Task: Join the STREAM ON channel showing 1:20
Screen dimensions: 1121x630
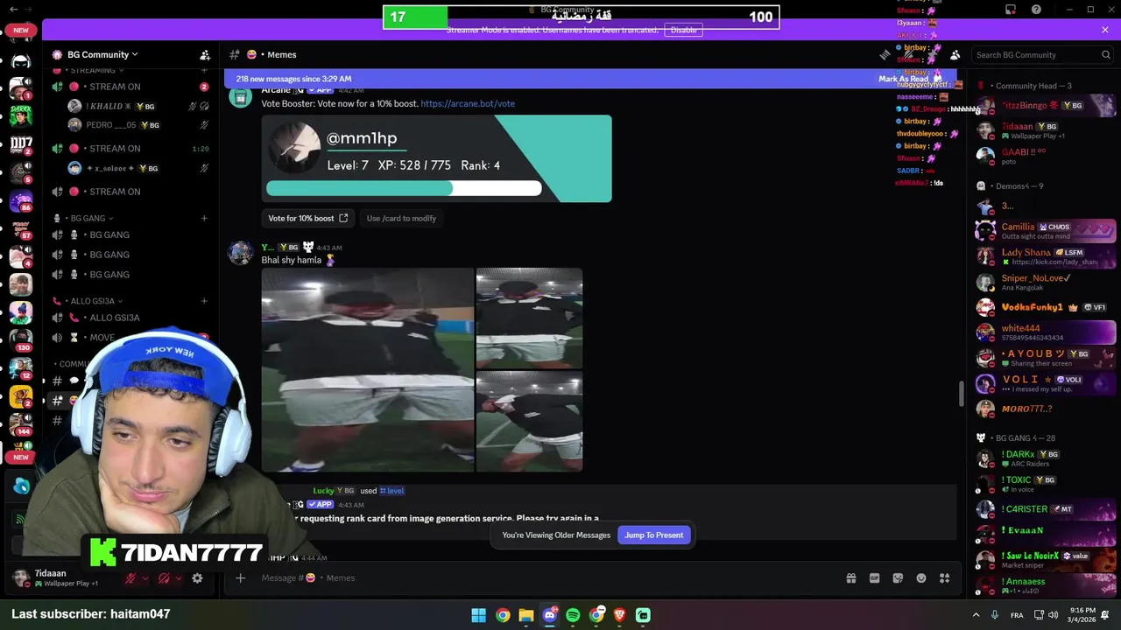Action: click(131, 148)
